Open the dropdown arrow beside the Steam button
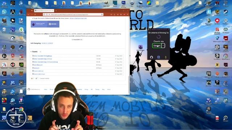 (x=163, y=46)
